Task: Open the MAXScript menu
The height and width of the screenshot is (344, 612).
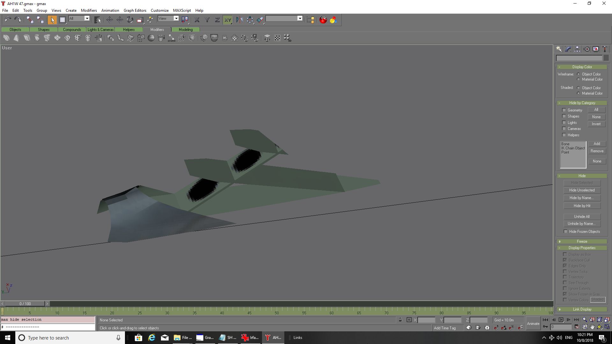Action: (182, 10)
